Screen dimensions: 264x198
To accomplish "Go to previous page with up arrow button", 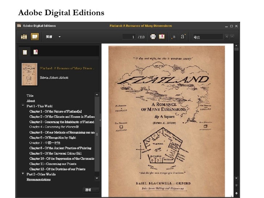I will [x=236, y=185].
